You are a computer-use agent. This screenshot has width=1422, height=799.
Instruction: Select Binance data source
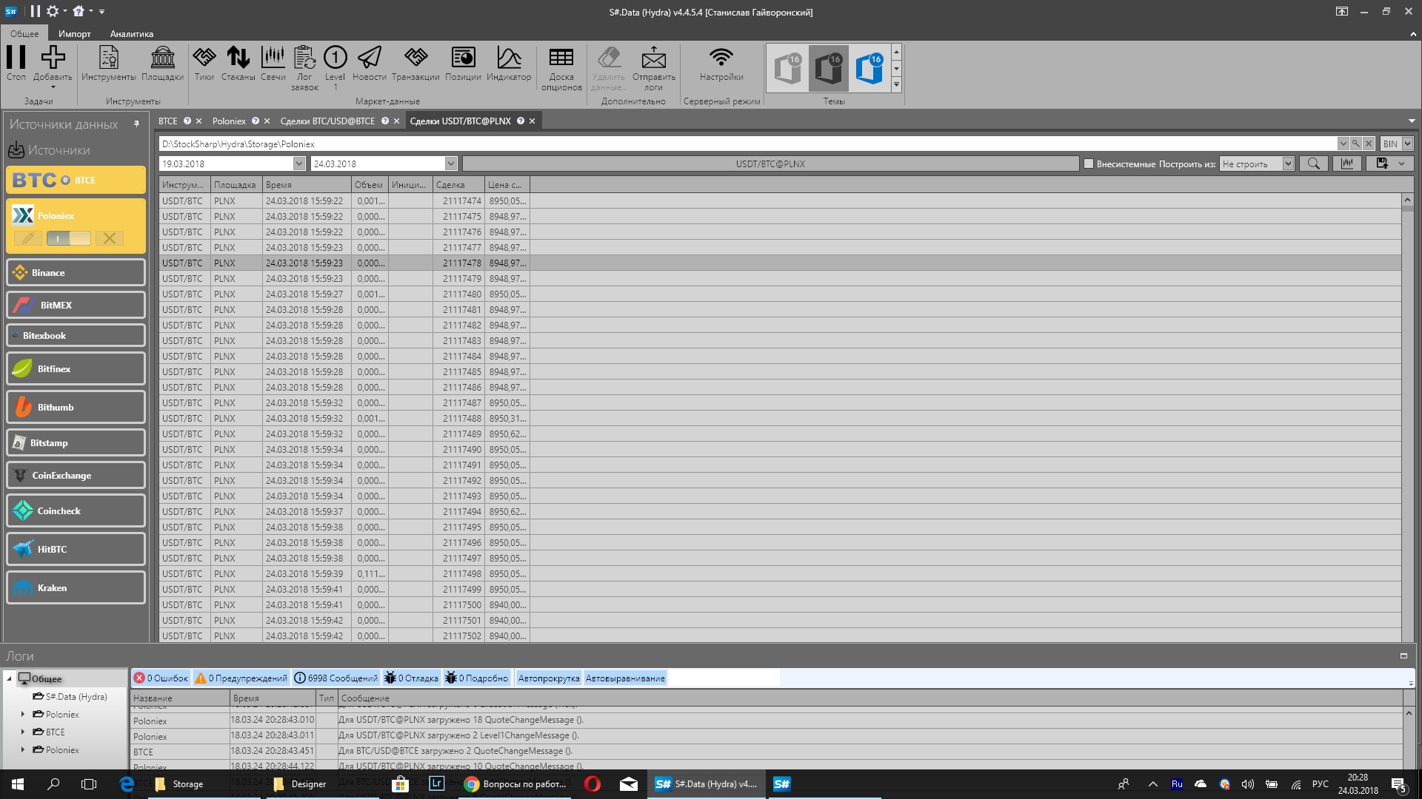click(x=76, y=272)
